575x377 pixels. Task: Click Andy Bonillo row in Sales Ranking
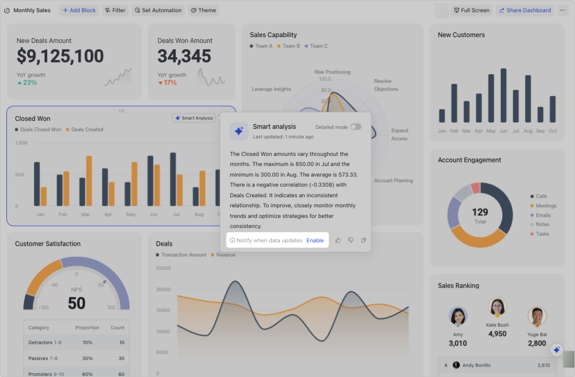497,365
